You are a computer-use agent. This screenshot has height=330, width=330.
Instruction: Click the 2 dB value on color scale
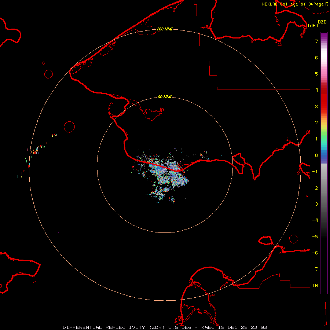tap(316, 123)
